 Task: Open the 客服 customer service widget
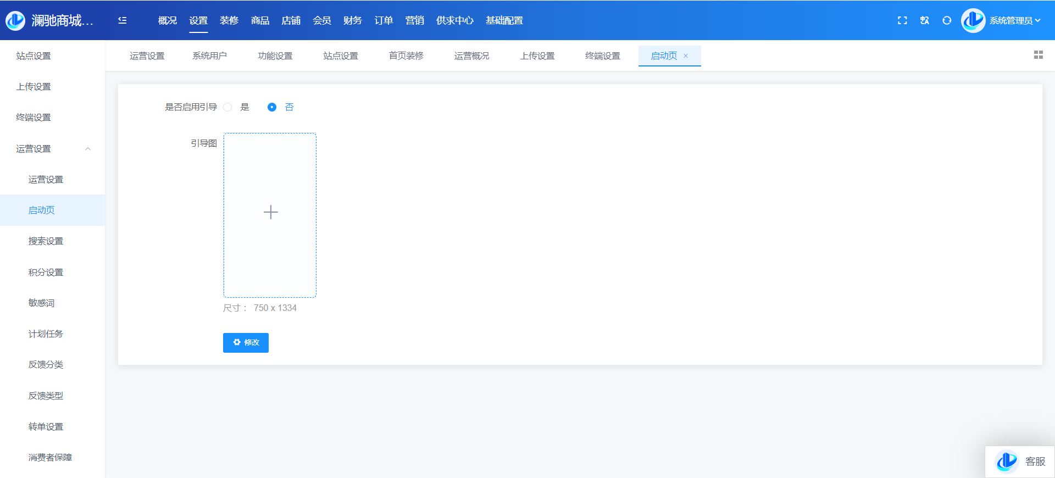[x=1020, y=462]
